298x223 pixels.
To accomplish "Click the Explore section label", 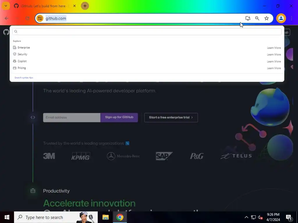I will (x=17, y=41).
